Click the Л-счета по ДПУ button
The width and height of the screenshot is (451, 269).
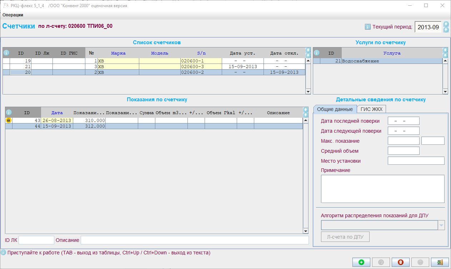pos(345,237)
